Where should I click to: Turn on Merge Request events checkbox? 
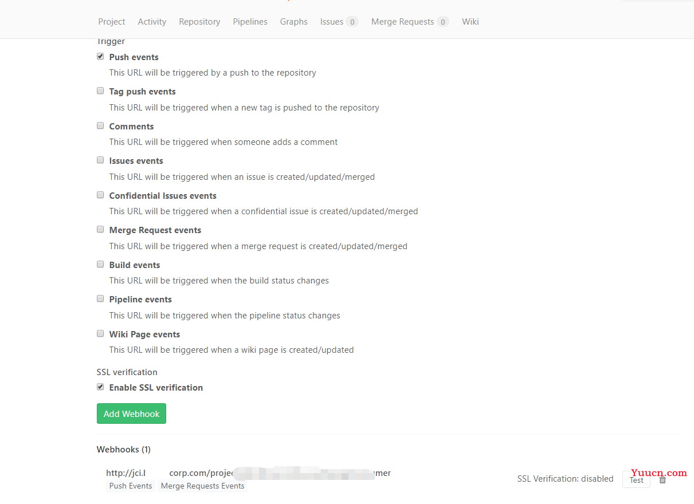100,229
